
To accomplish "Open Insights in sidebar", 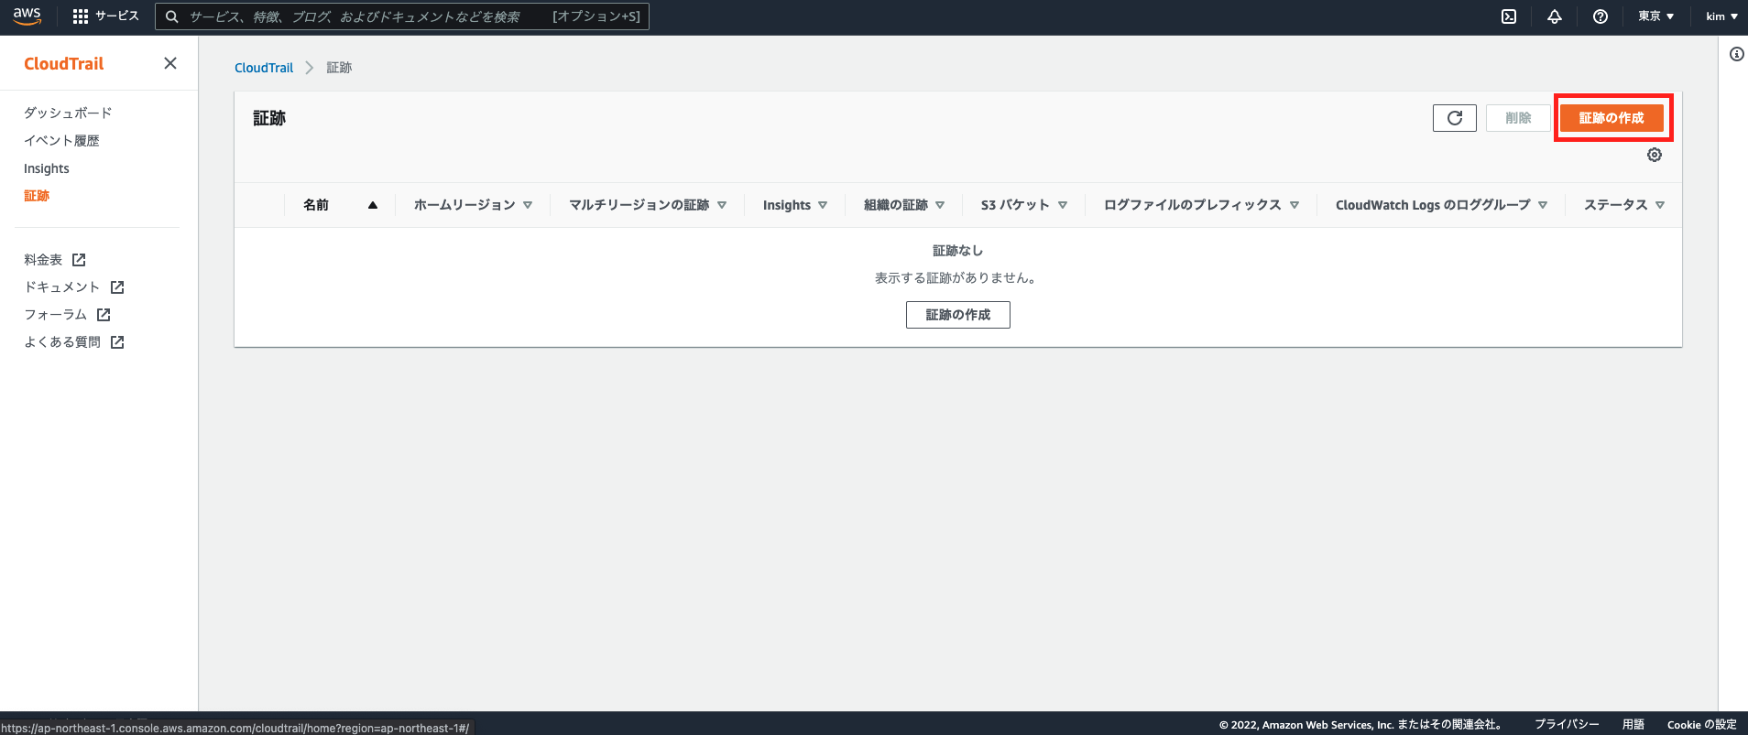I will coord(47,168).
